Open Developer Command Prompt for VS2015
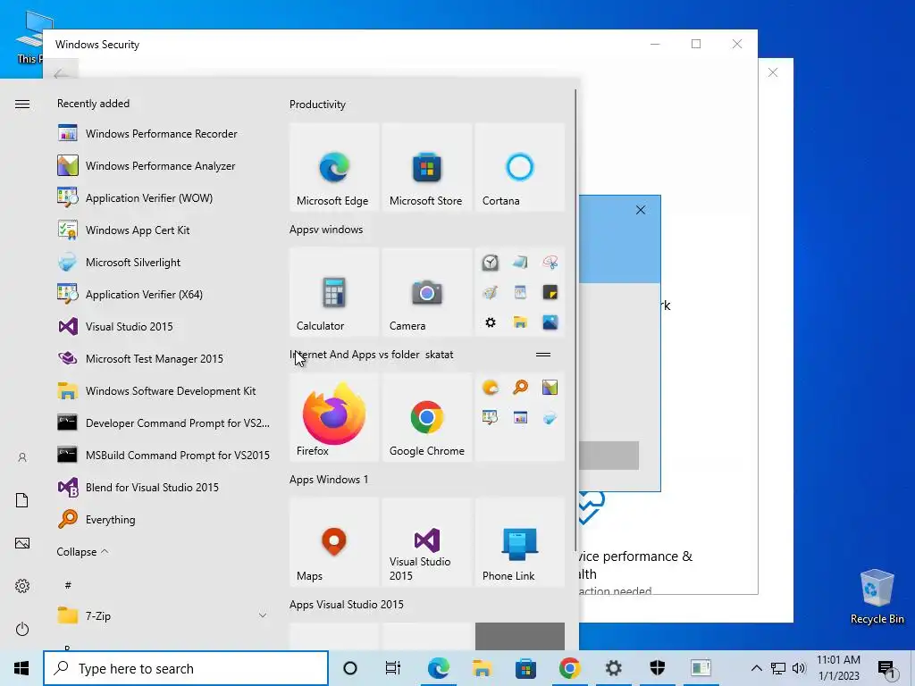This screenshot has height=686, width=915. click(x=164, y=422)
